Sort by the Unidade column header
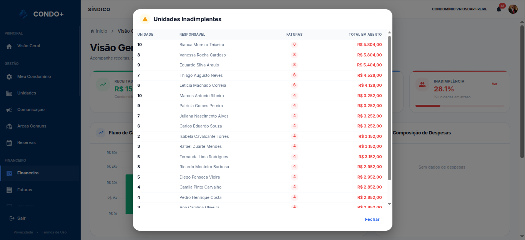The width and height of the screenshot is (525, 240). coord(145,35)
